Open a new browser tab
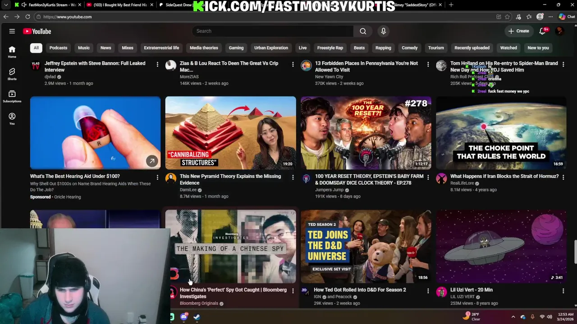Viewport: 577px width, 324px height. pos(451,5)
